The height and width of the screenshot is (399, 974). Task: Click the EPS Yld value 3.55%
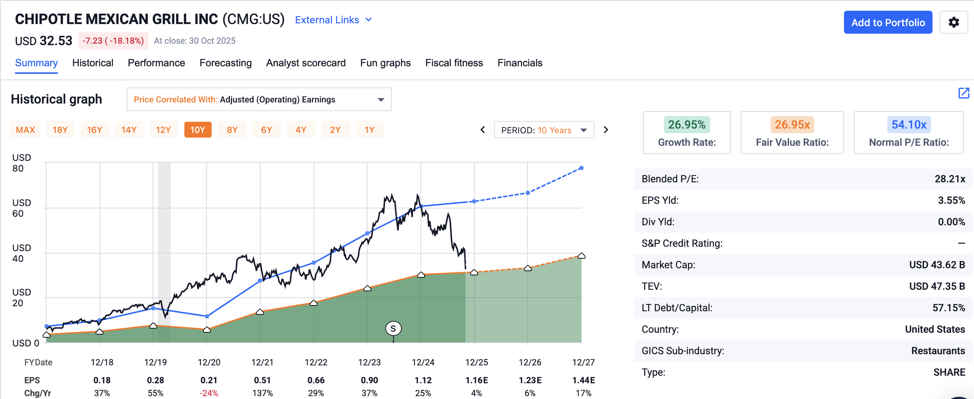click(x=951, y=200)
